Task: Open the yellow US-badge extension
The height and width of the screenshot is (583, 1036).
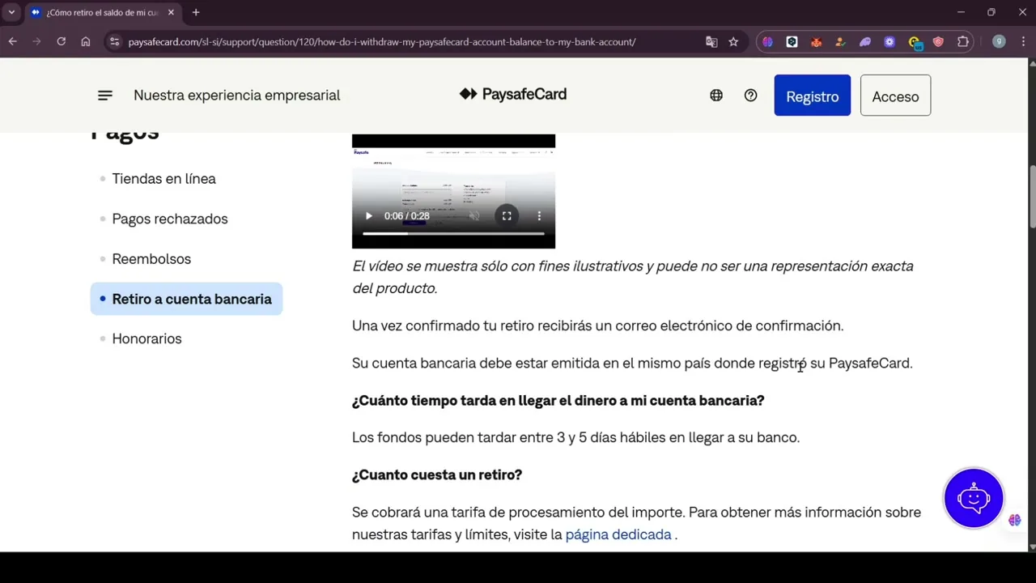Action: coord(915,42)
